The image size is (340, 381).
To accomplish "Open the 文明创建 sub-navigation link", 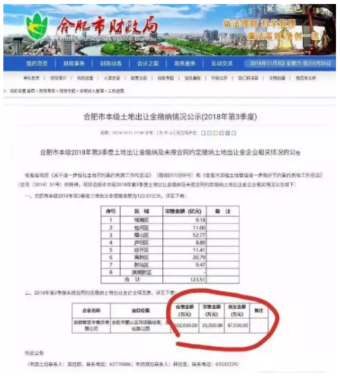I will (277, 78).
